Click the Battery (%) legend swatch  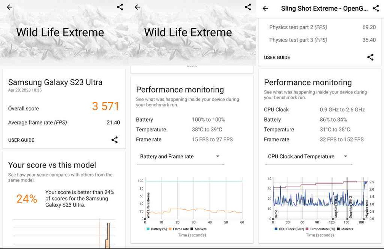click(148, 229)
